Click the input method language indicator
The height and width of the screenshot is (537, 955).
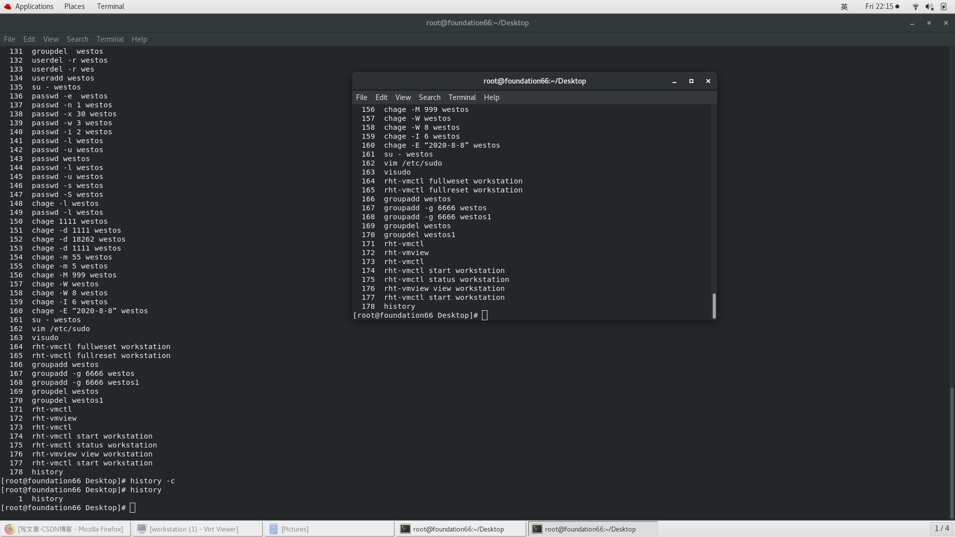(x=844, y=6)
